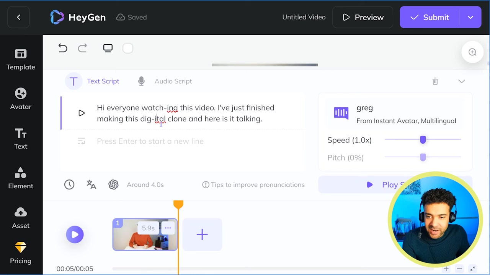Screen dimensions: 490x275
Task: Switch to the Audio Script tab
Action: pyautogui.click(x=165, y=81)
